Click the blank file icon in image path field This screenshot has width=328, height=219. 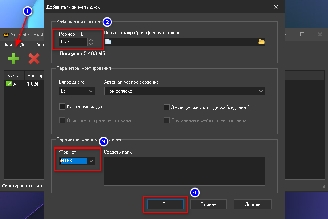tap(107, 42)
